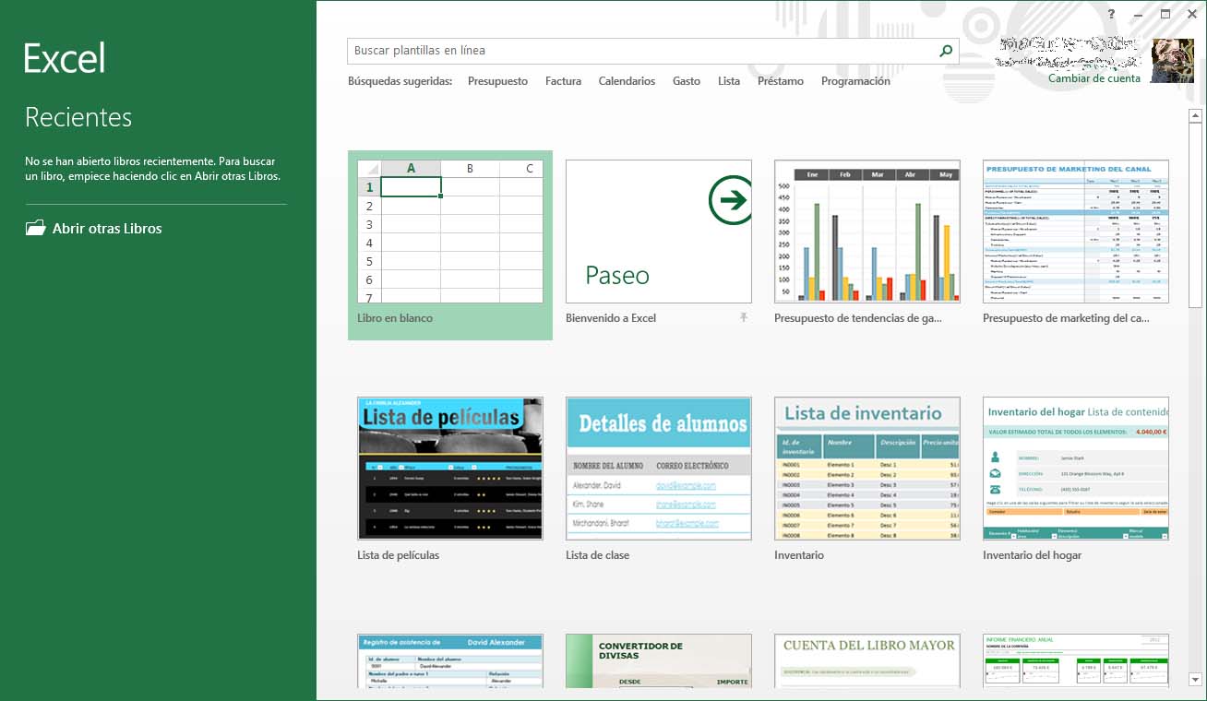
Task: Click the folder icon beside Abrir otras Libros
Action: tap(35, 228)
